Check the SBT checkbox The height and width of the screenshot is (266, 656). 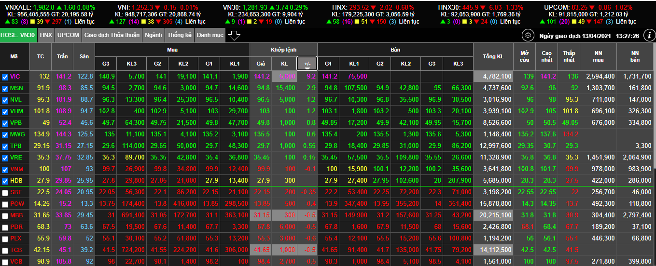tap(5, 192)
